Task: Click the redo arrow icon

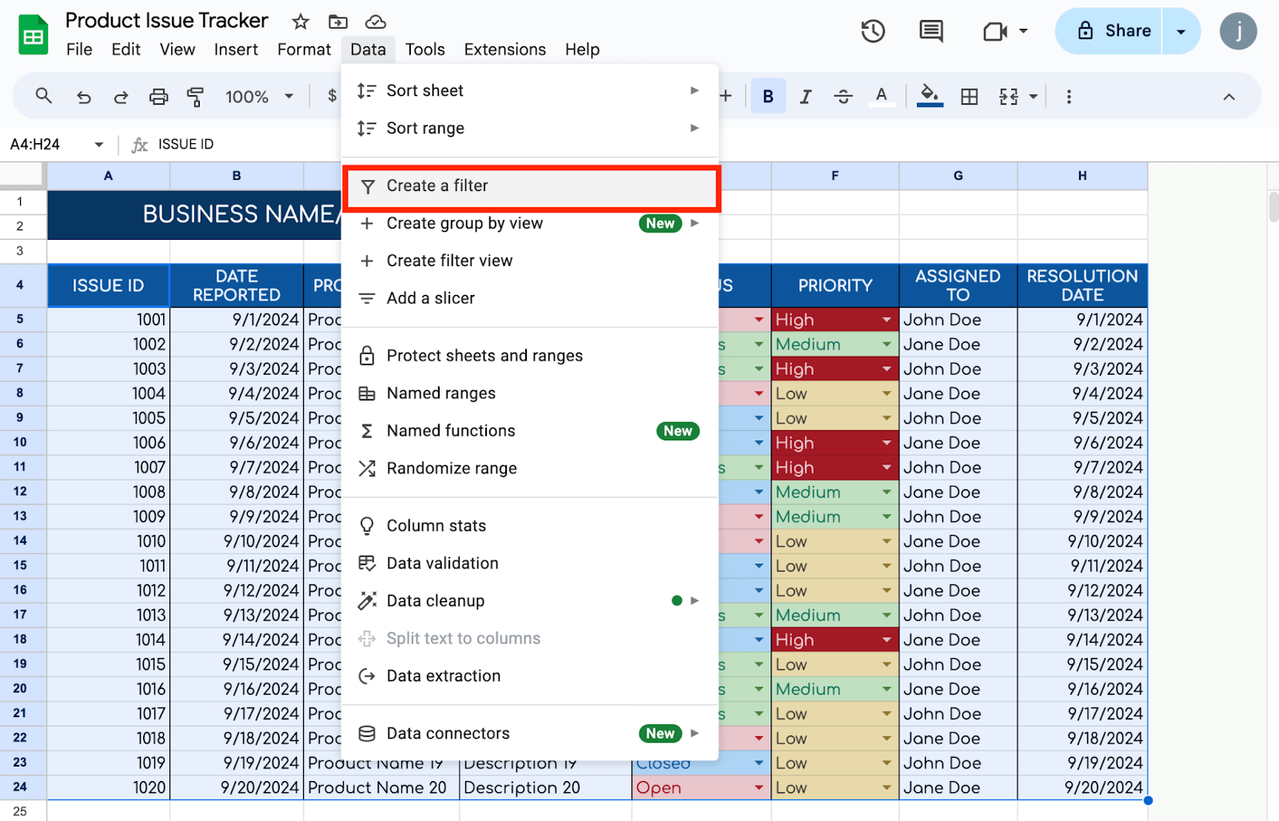Action: click(x=121, y=97)
